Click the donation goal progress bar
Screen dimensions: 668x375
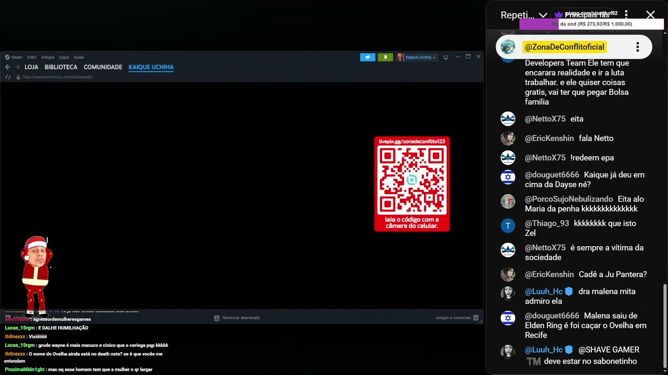click(x=591, y=24)
